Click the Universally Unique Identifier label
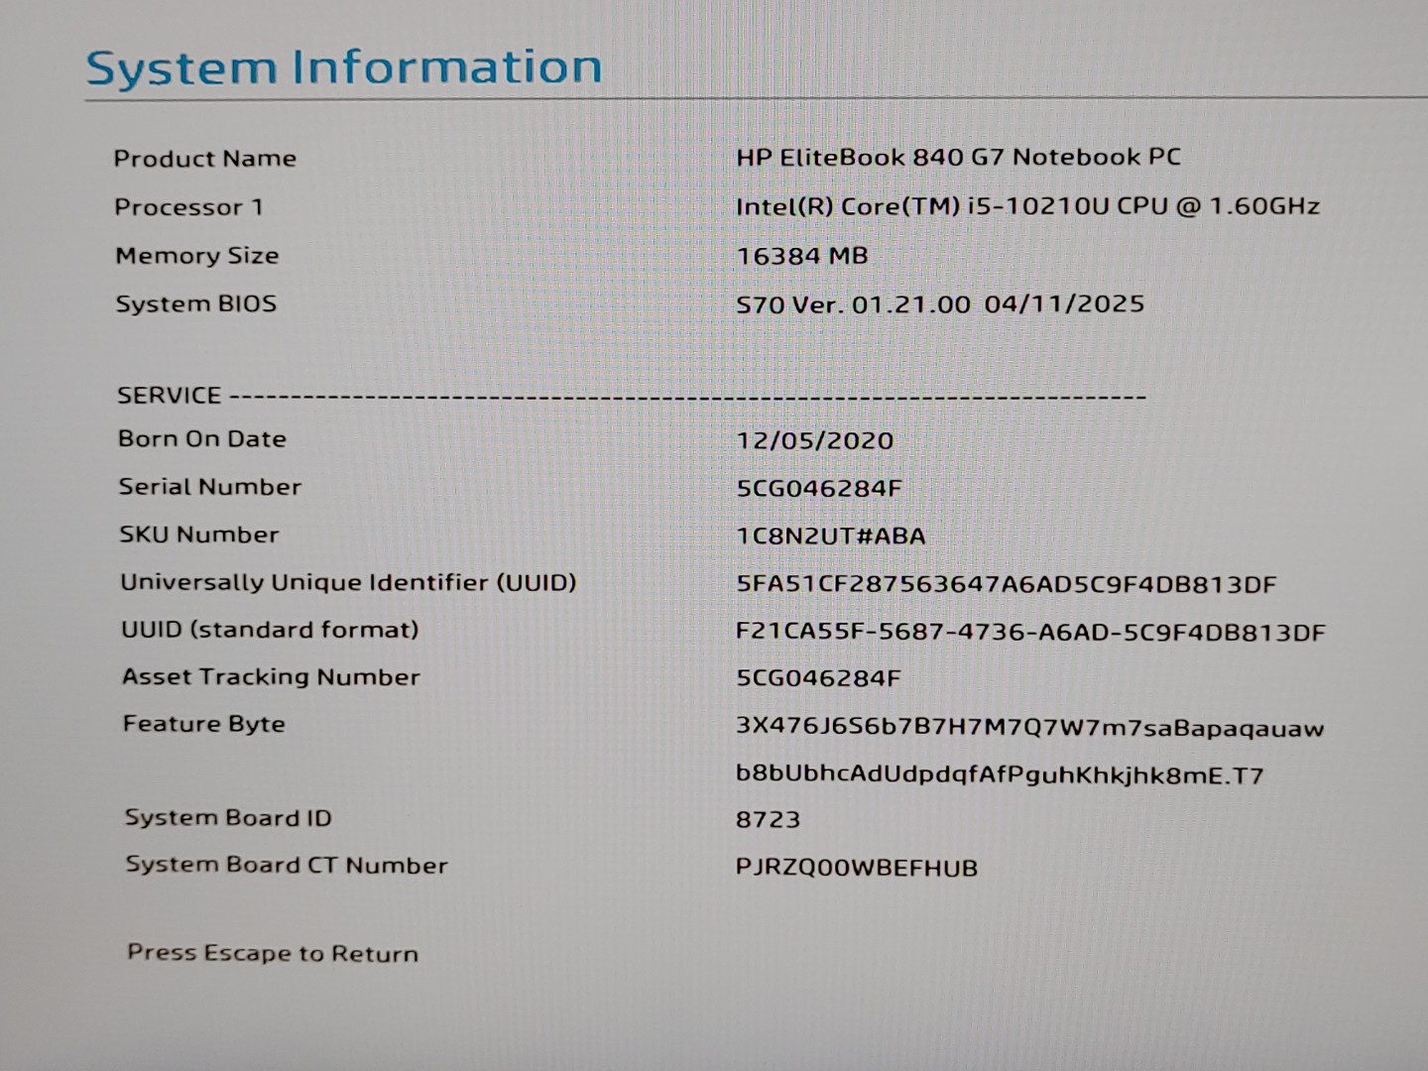Screen dimensions: 1428x1071 pyautogui.click(x=349, y=583)
